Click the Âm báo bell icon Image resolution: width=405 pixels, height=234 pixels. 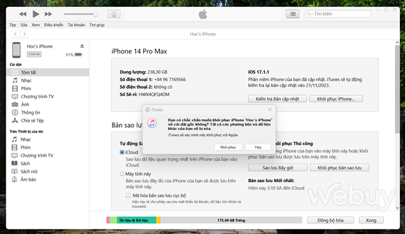coord(15,179)
